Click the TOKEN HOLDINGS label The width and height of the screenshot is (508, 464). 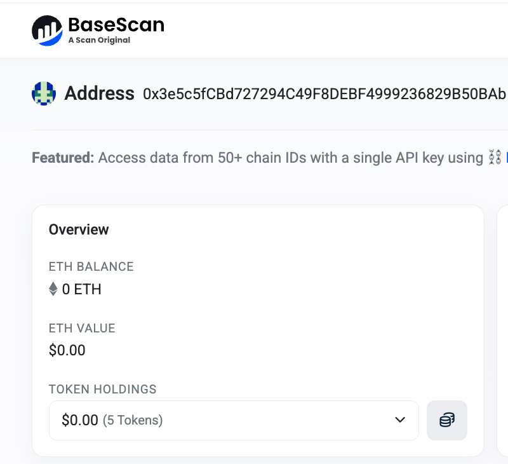point(102,389)
